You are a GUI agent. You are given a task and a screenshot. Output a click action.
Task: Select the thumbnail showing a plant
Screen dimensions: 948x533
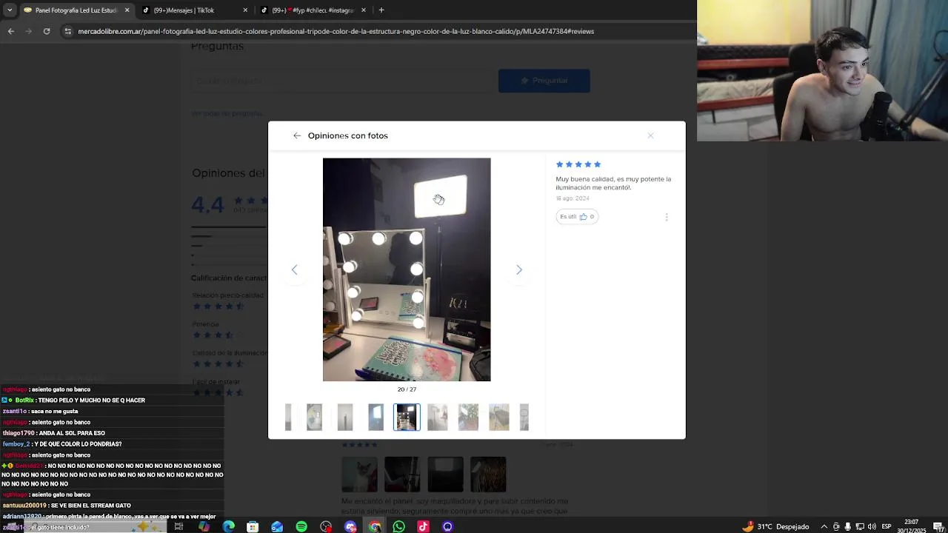(468, 417)
